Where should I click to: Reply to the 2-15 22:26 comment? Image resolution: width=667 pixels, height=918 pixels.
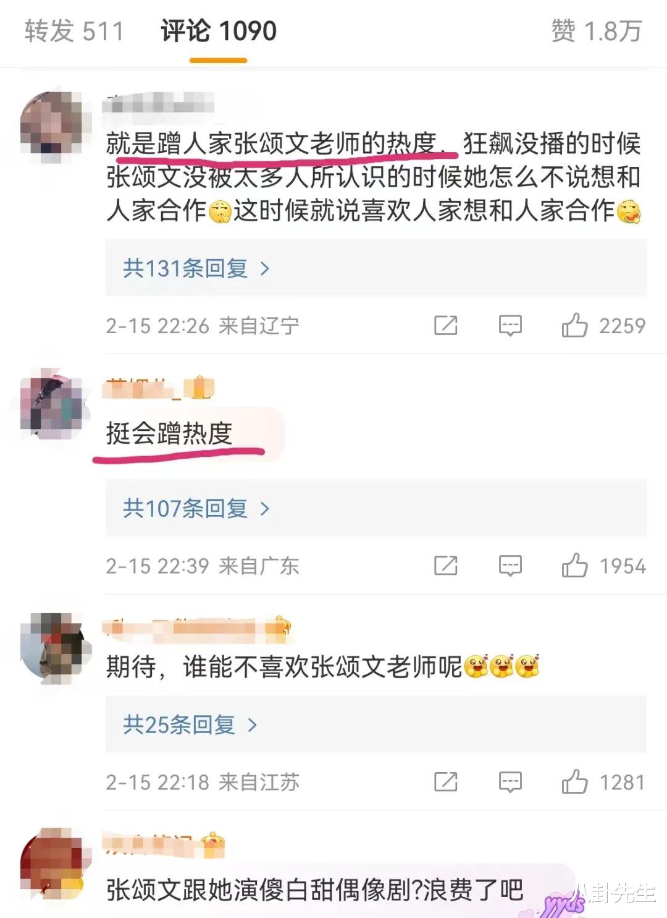510,325
